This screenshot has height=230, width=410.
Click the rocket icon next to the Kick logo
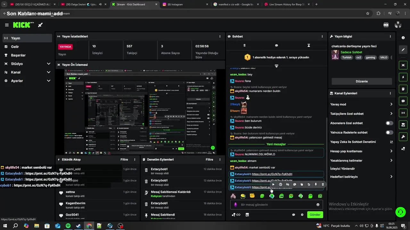pyautogui.click(x=40, y=25)
